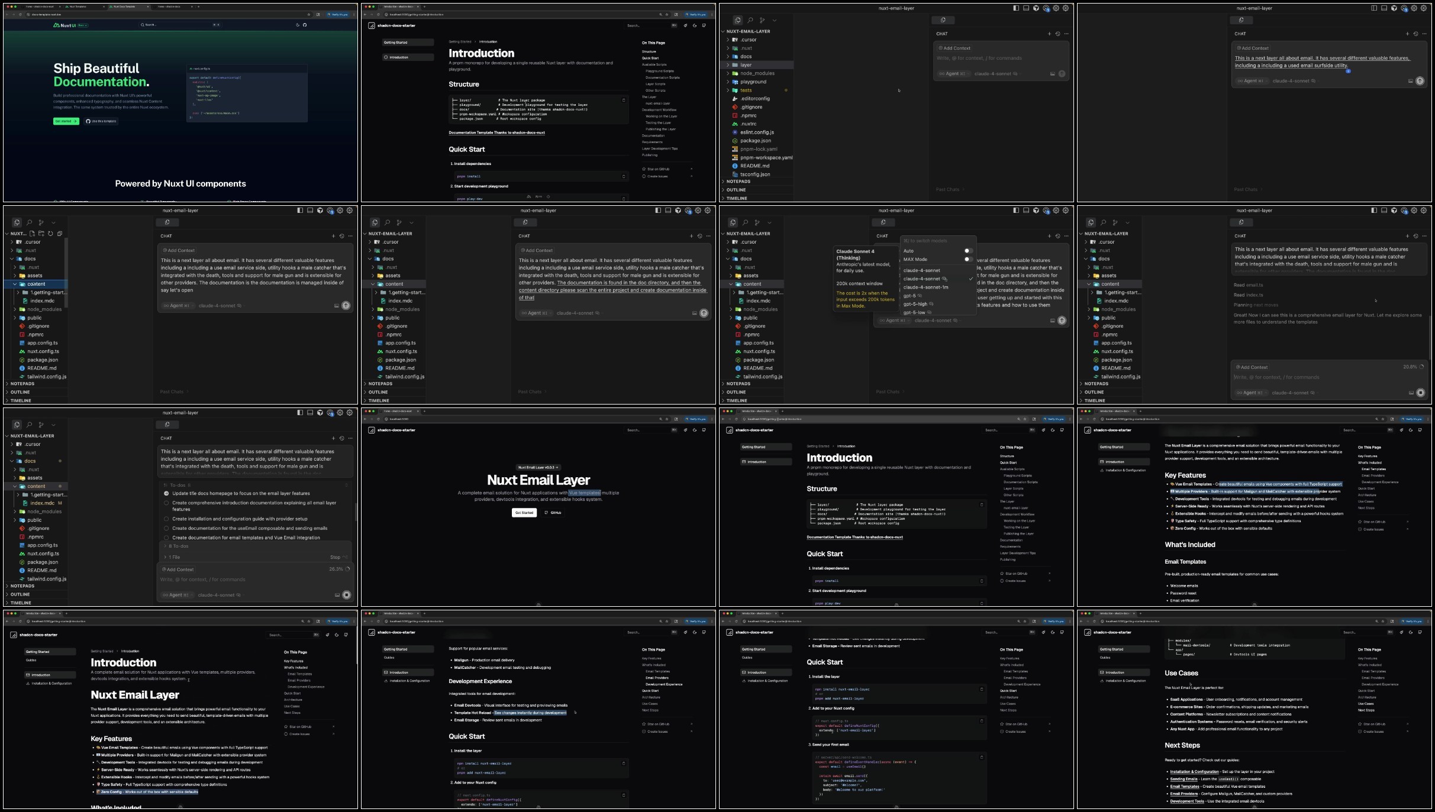Image resolution: width=1435 pixels, height=812 pixels.
Task: Click 'Use this template' on the Nuxt UI landing page
Action: point(101,121)
